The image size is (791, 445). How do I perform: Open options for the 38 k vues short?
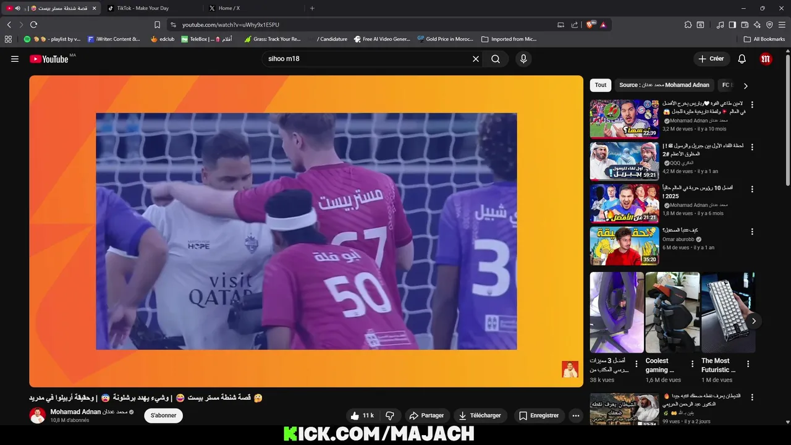click(x=637, y=364)
